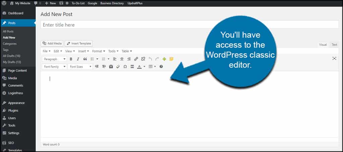Open the Format menu in editor

coord(98,51)
